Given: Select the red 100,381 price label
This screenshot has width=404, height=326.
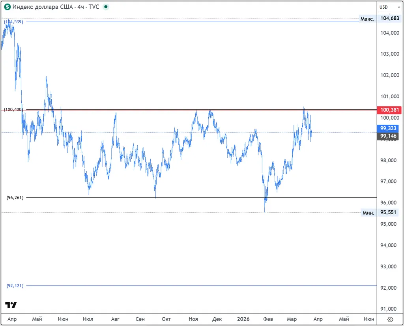Looking at the screenshot, I should (x=387, y=110).
